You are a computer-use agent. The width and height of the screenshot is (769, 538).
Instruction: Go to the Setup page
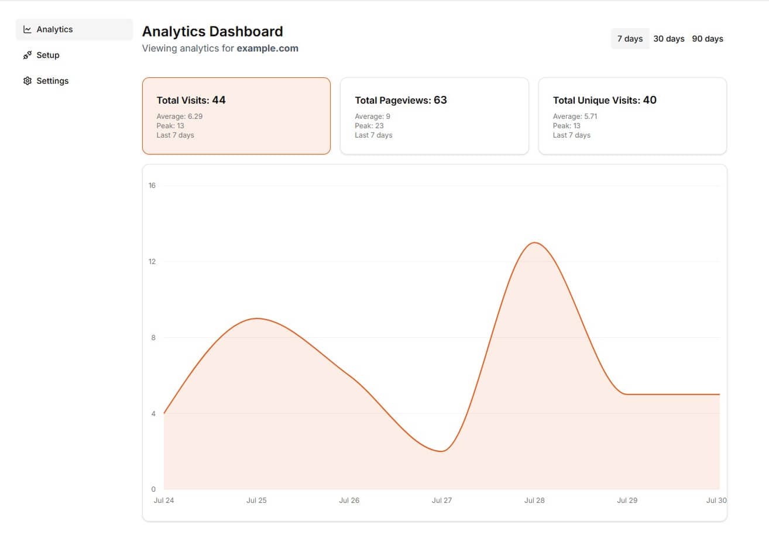point(48,55)
